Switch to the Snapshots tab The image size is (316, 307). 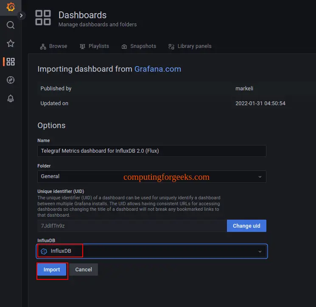pos(139,46)
